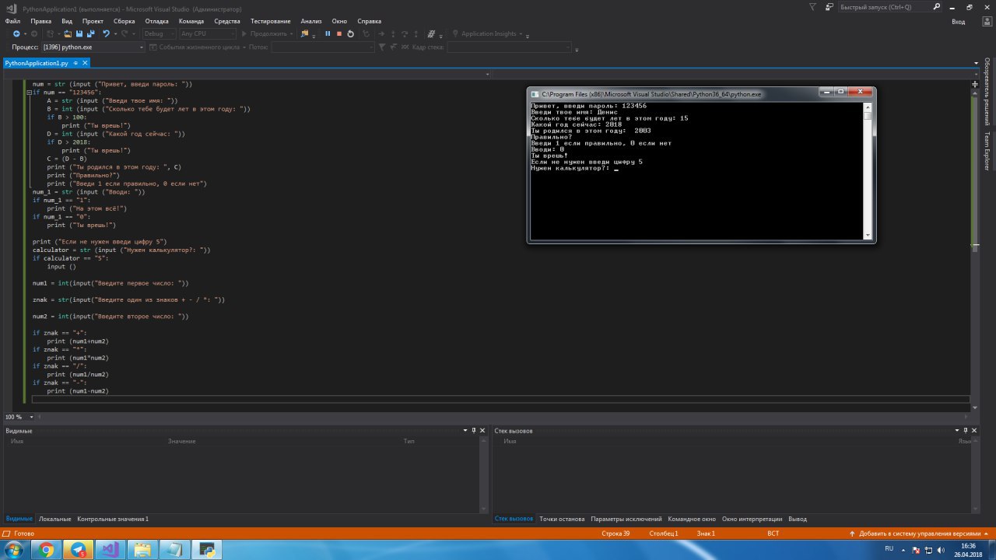Click the Save All icon

(x=91, y=34)
